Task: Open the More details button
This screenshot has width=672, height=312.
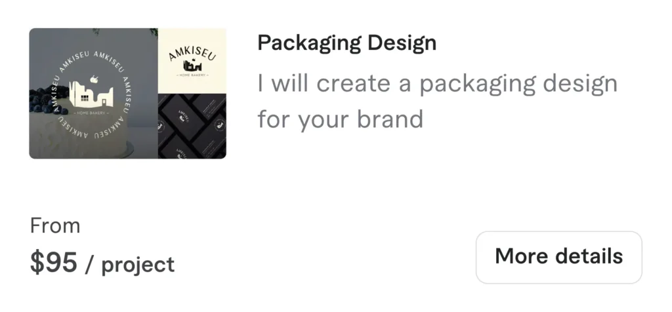Action: 559,257
